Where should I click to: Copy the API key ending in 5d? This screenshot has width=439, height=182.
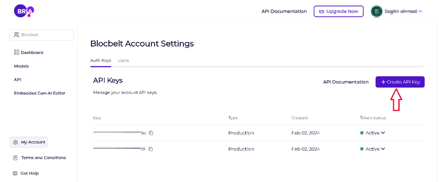pyautogui.click(x=151, y=133)
